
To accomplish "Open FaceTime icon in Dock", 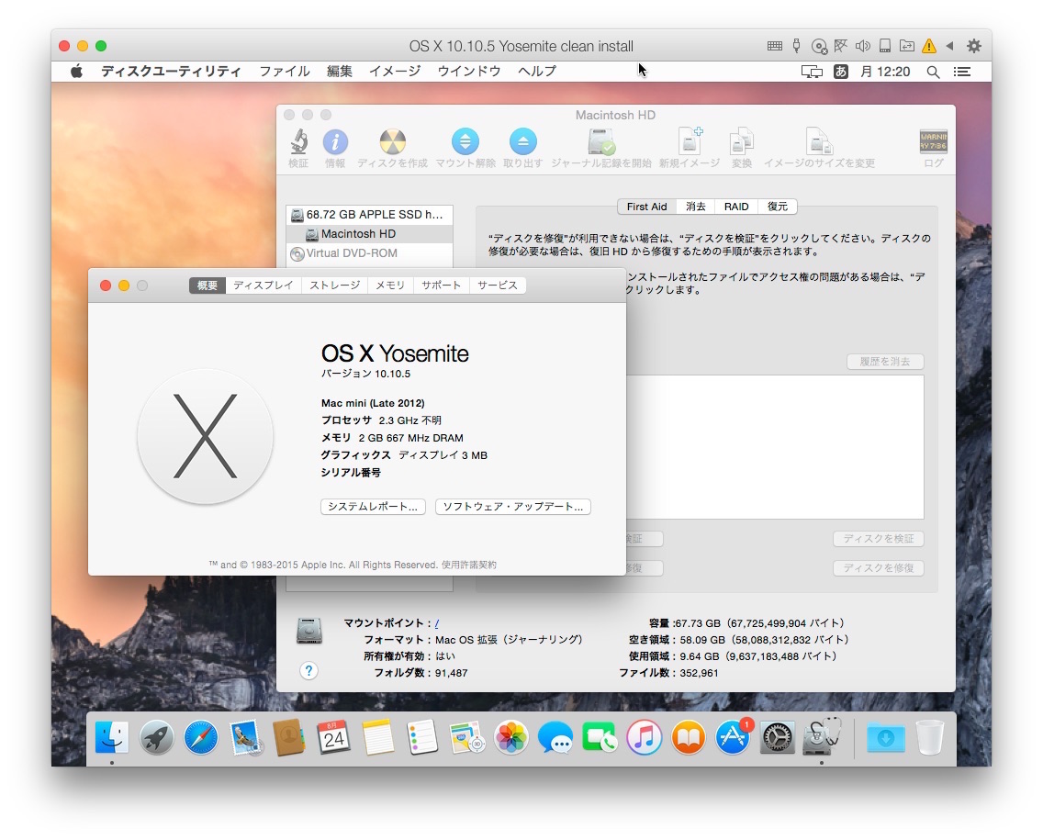I will tap(600, 737).
